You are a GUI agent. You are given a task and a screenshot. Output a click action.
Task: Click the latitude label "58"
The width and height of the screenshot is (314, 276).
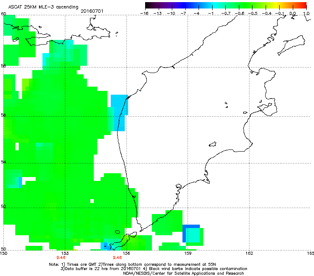tap(3, 66)
